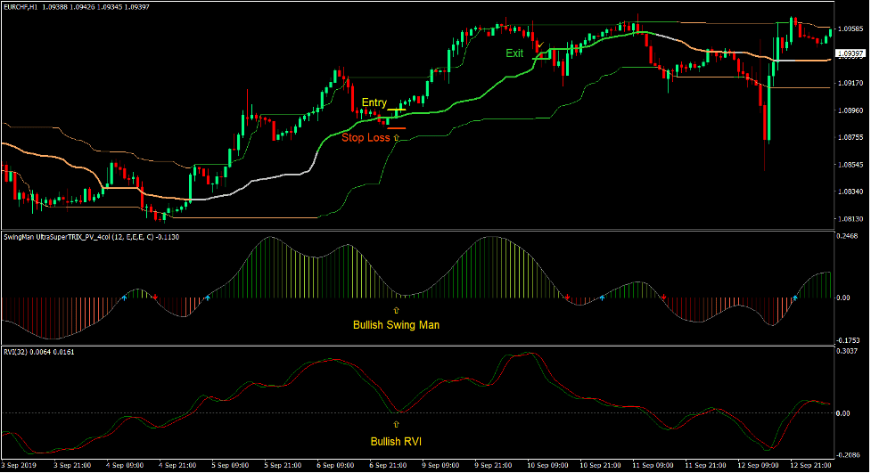Select the Bullish Swing Man label

pos(396,325)
